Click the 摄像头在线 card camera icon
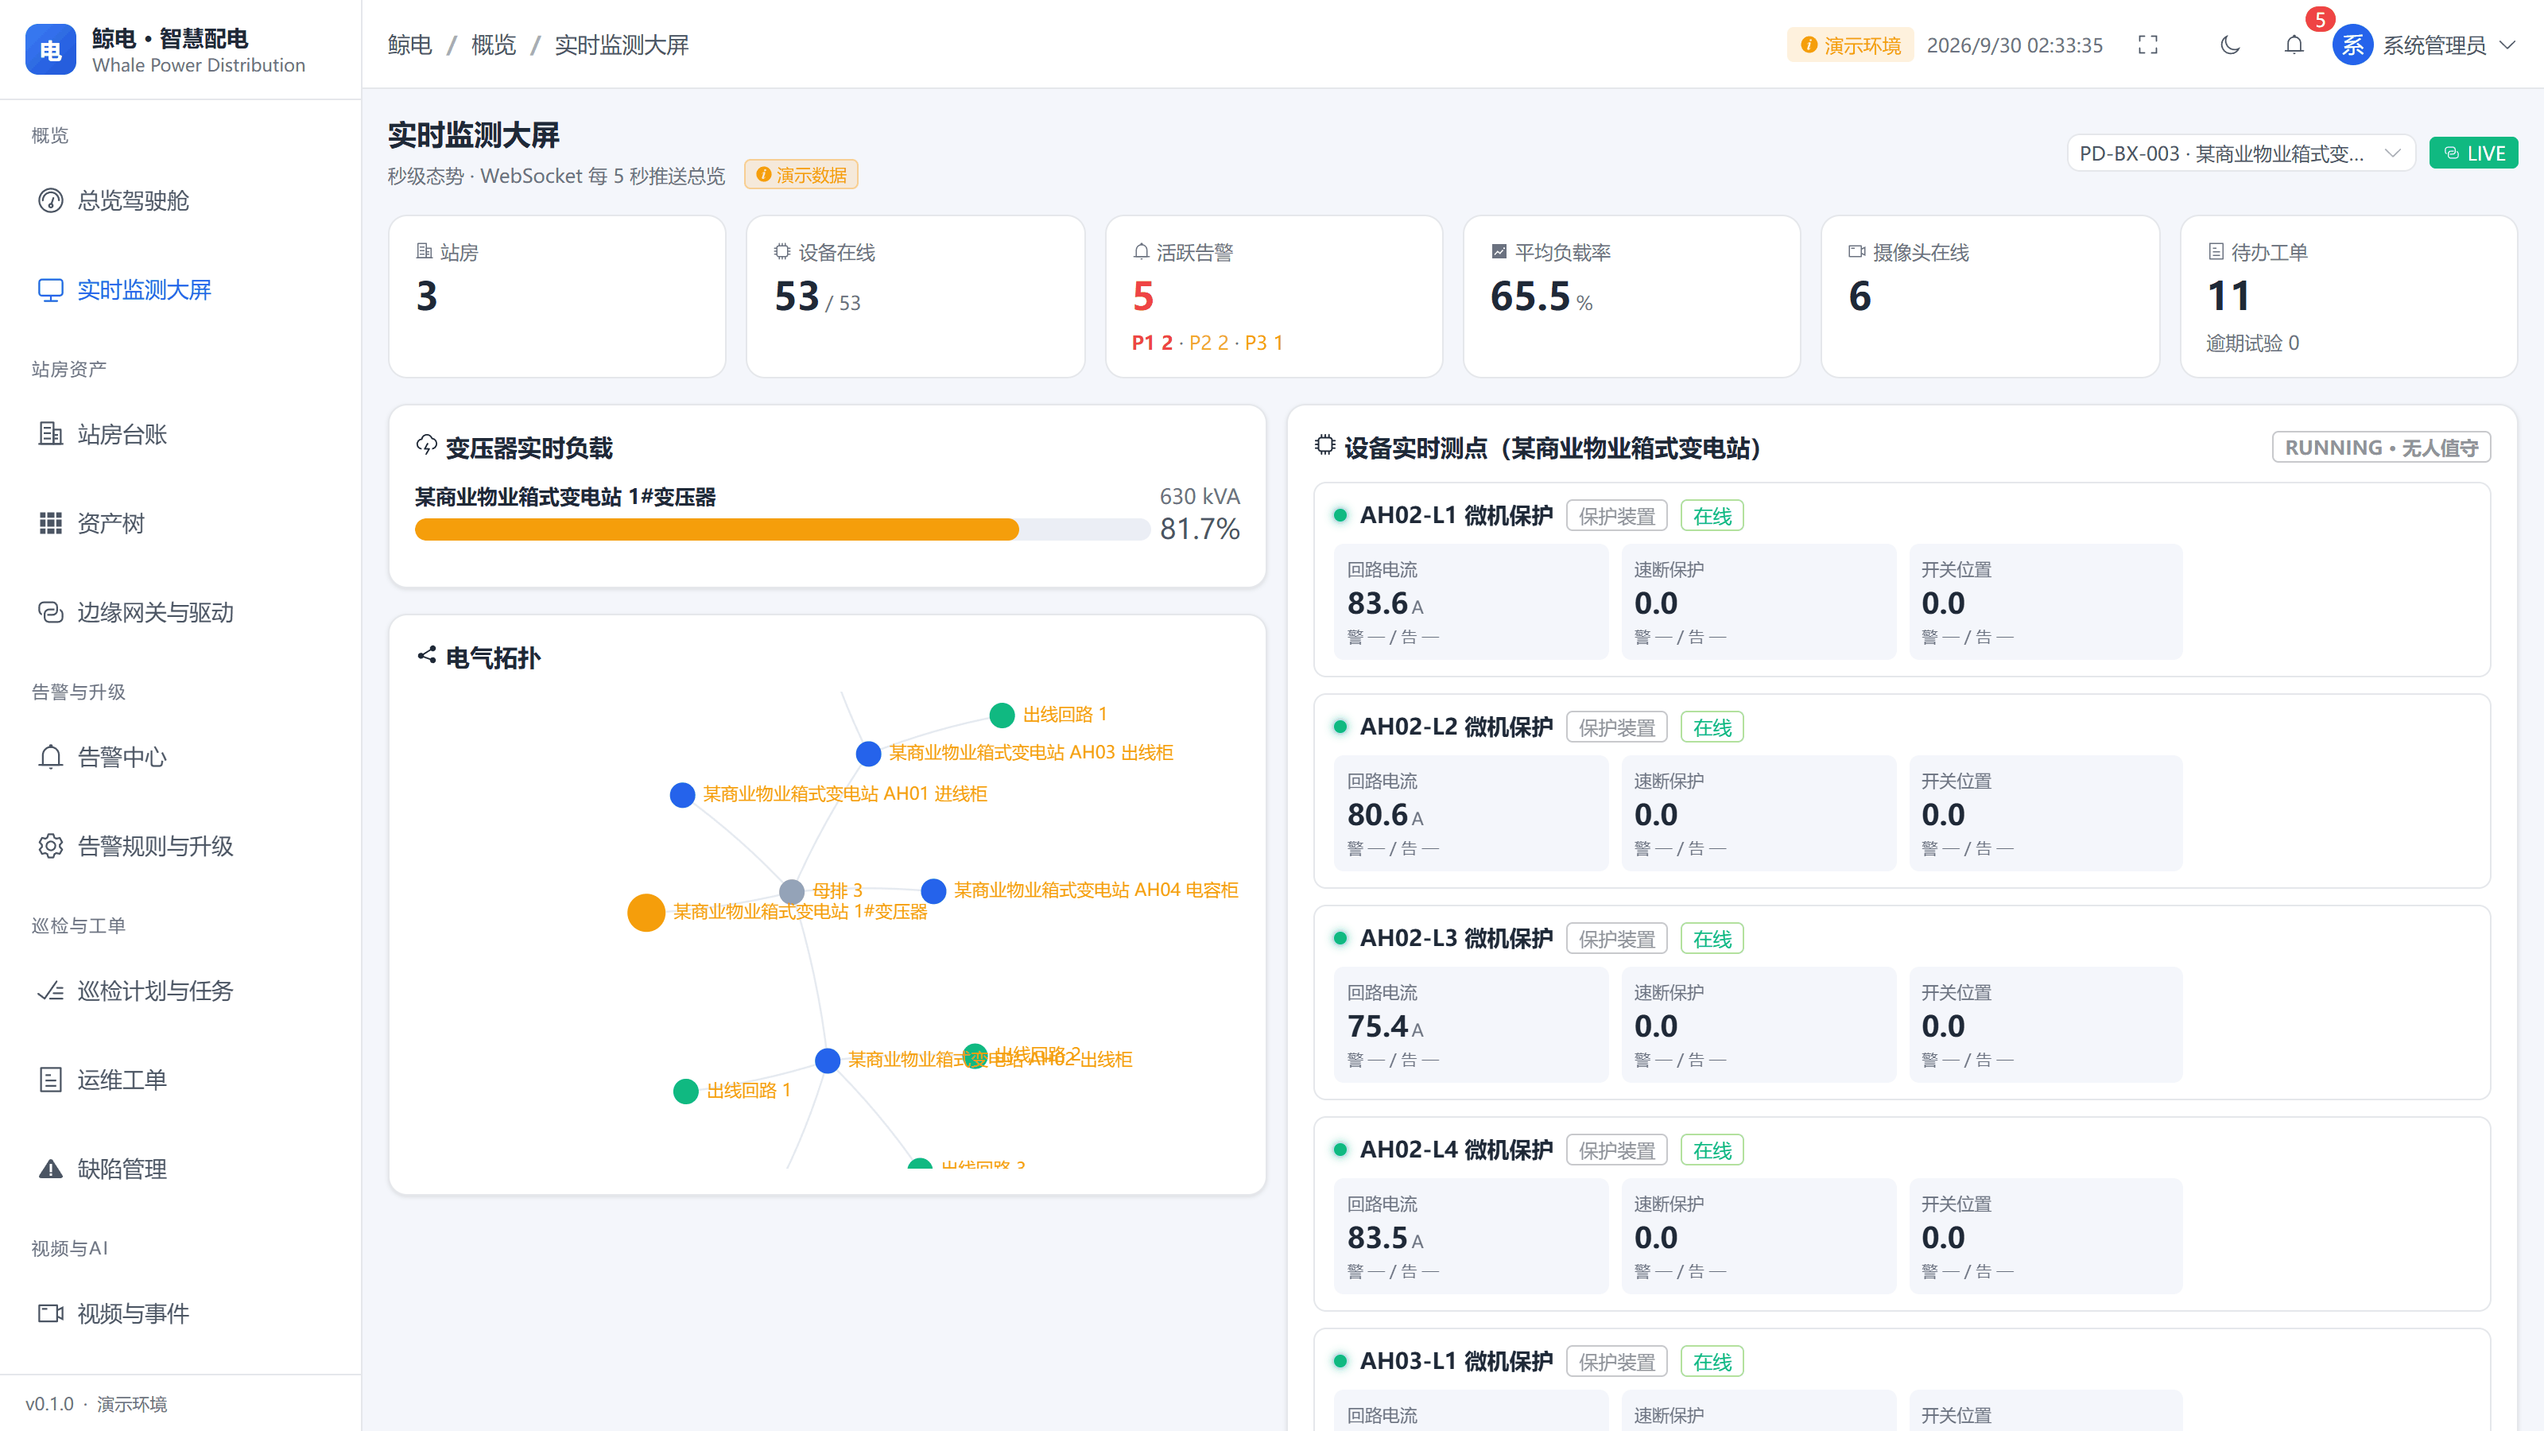The width and height of the screenshot is (2544, 1431). click(1856, 252)
